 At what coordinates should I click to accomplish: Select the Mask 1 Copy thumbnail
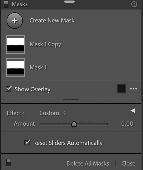click(x=15, y=44)
